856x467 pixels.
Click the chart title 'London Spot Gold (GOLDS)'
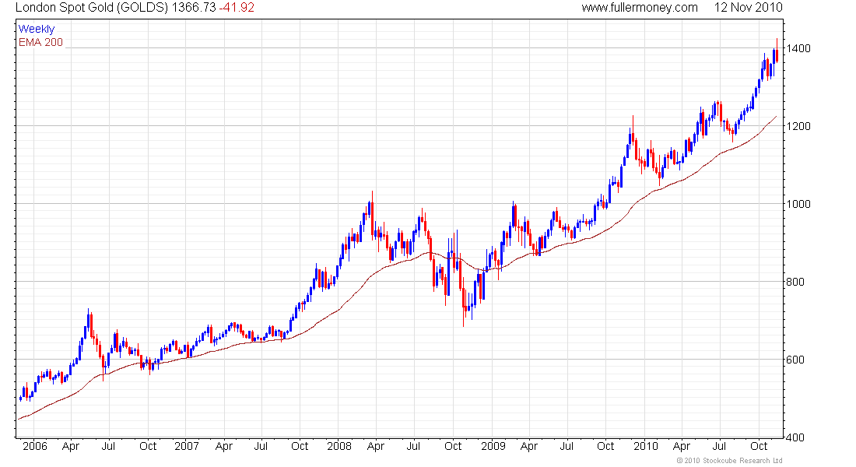point(92,8)
